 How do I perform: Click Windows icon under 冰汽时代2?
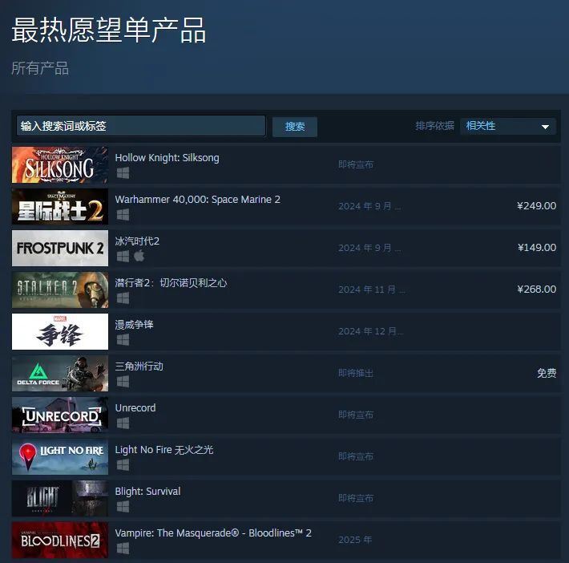(x=123, y=257)
